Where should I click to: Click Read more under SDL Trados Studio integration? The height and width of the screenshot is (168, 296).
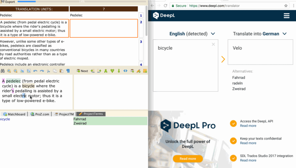pyautogui.click(x=248, y=161)
